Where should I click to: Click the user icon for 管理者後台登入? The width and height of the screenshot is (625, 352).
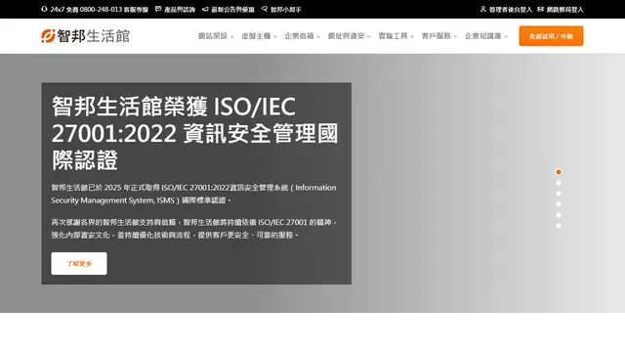483,9
